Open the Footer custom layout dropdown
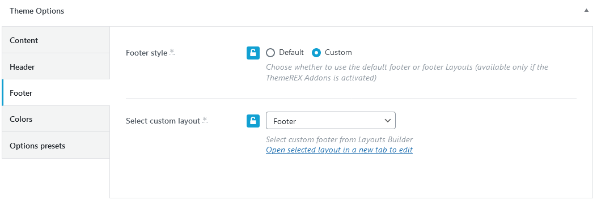 tap(331, 121)
